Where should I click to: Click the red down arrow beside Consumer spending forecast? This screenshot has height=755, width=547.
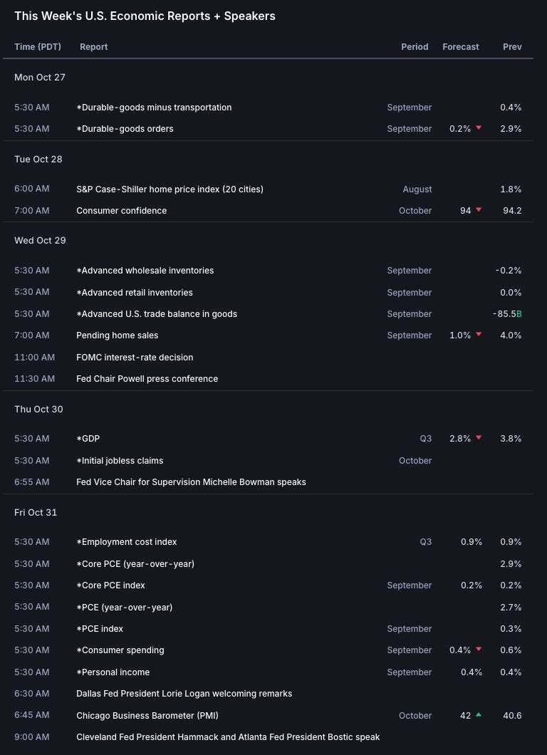click(x=479, y=650)
